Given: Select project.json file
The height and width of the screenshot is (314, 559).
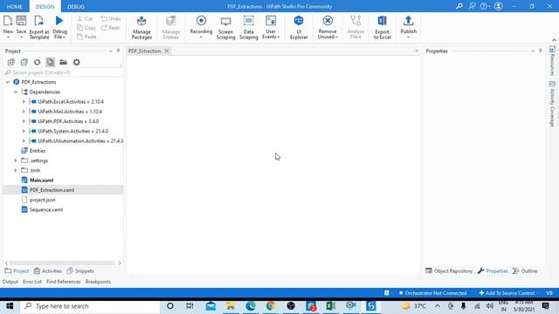Looking at the screenshot, I should pos(42,200).
